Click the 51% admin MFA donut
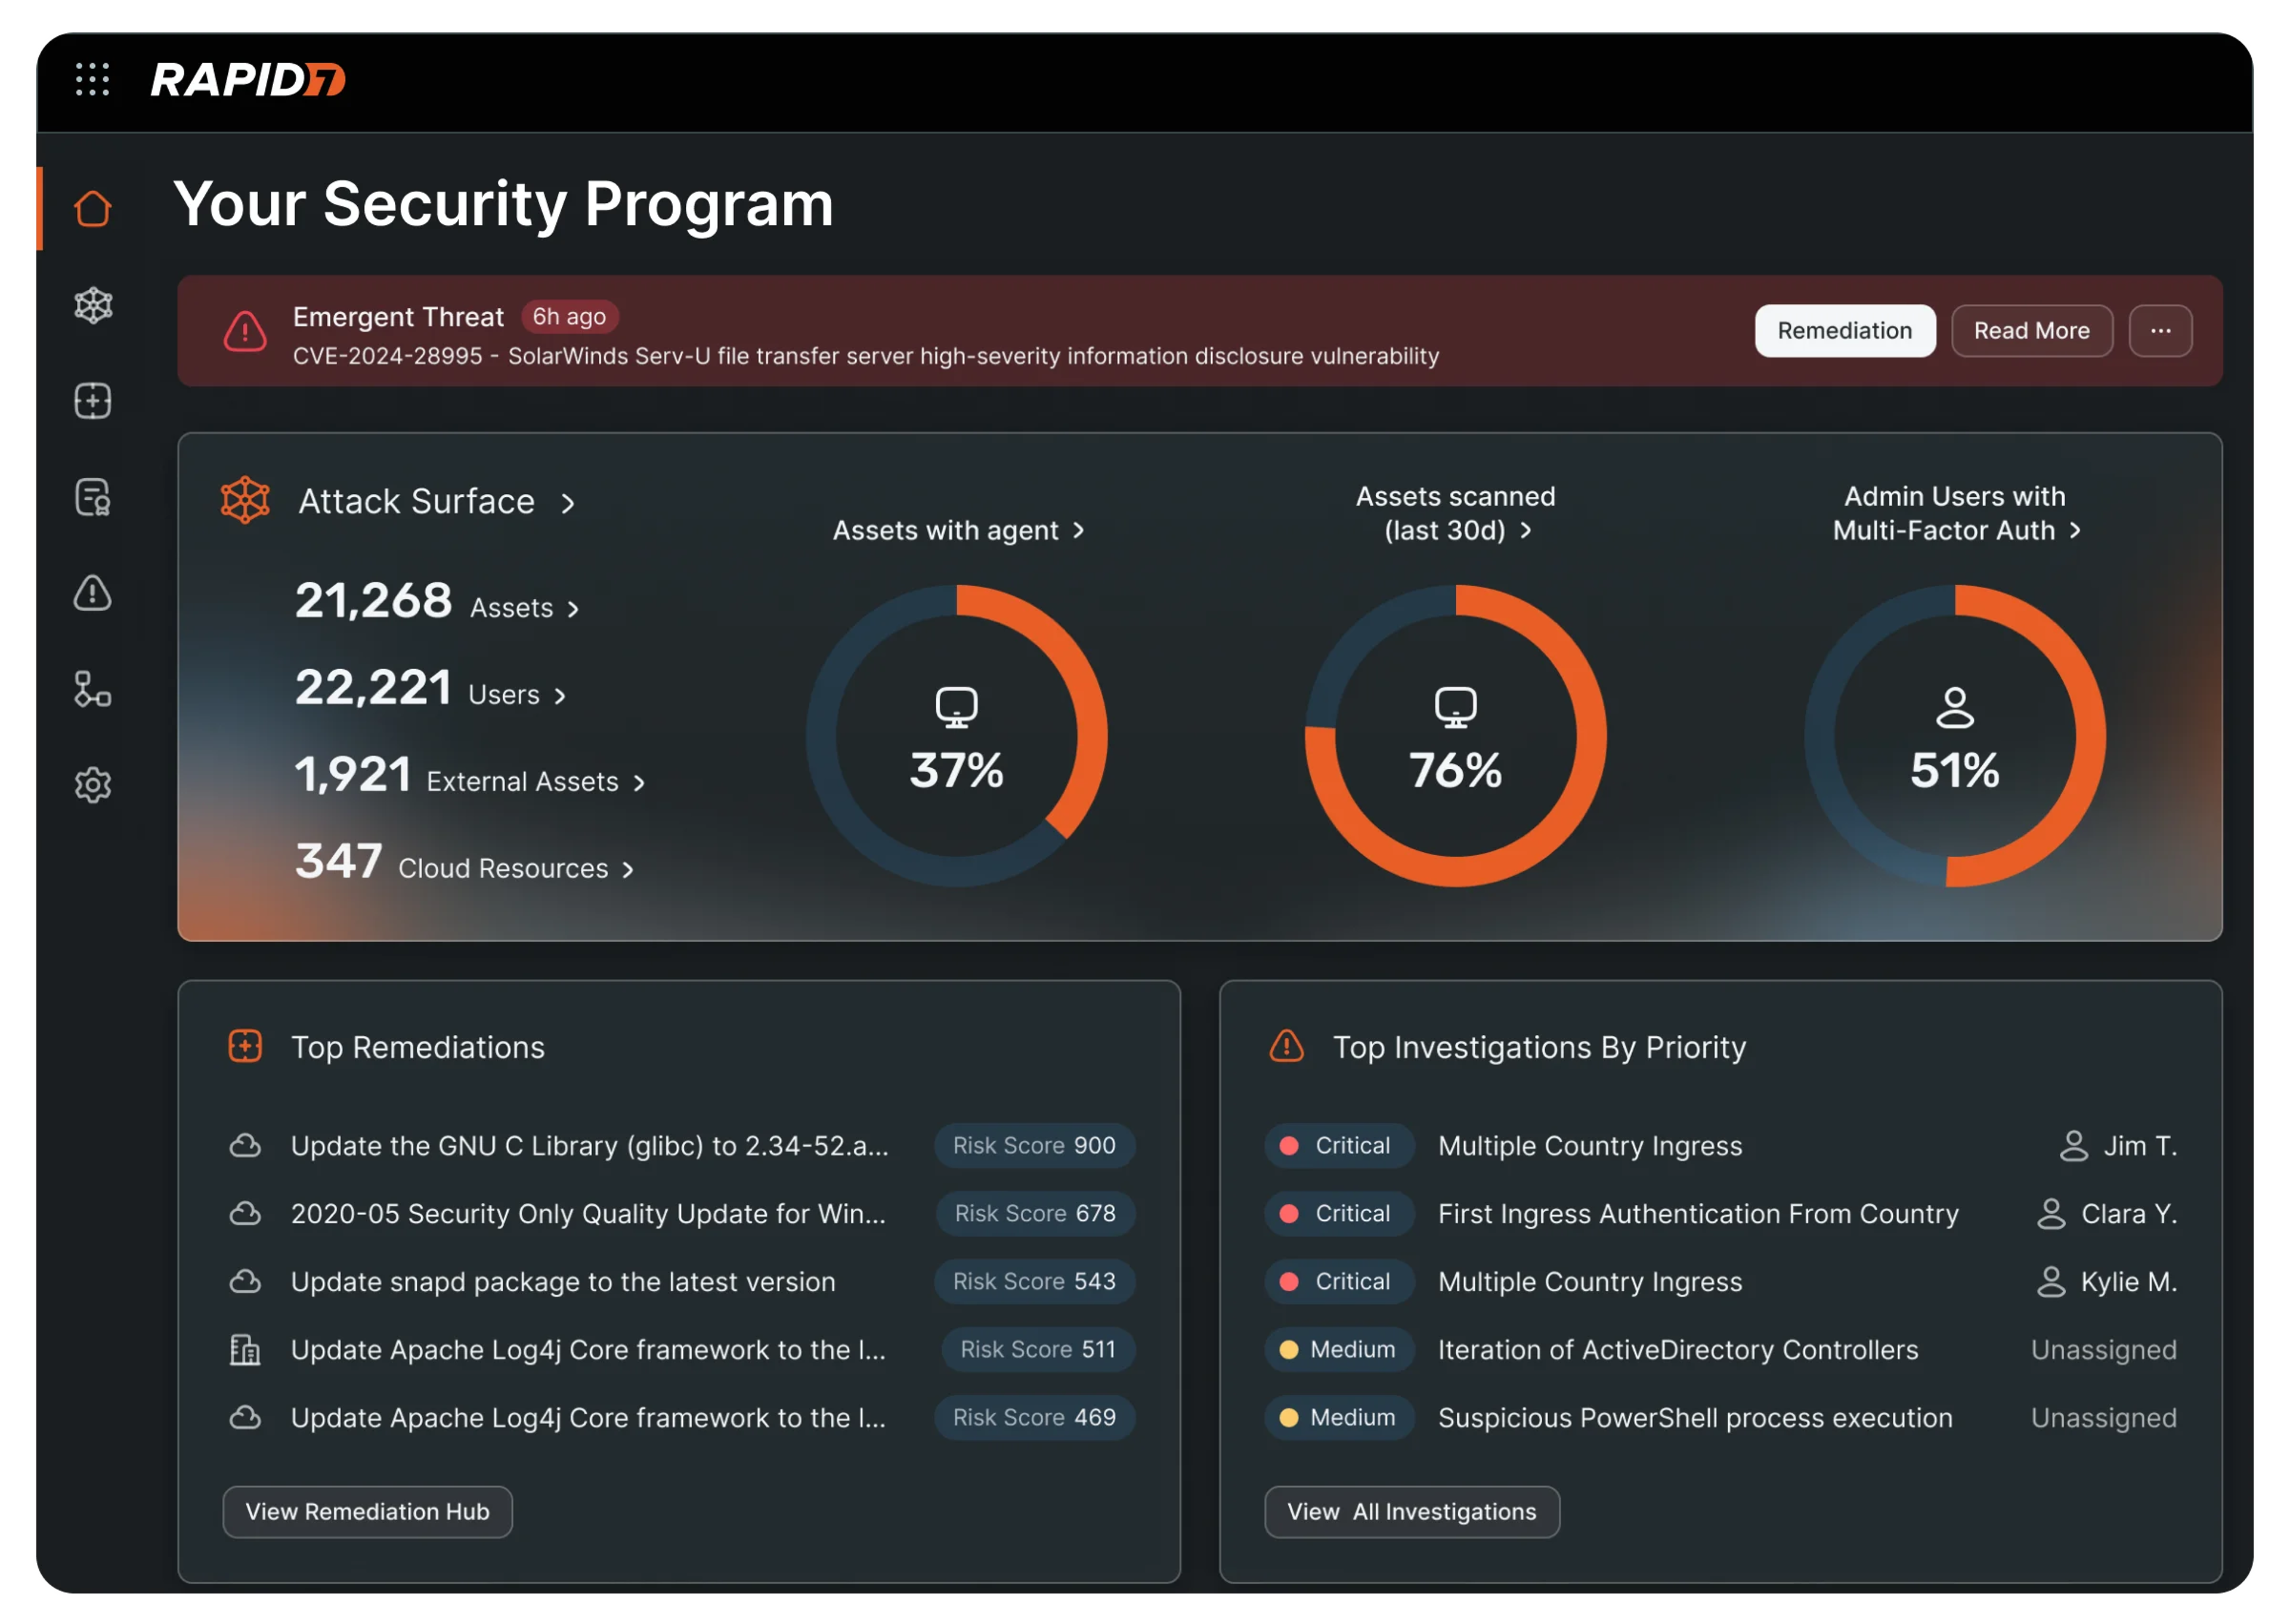The width and height of the screenshot is (2290, 1624). [1954, 736]
